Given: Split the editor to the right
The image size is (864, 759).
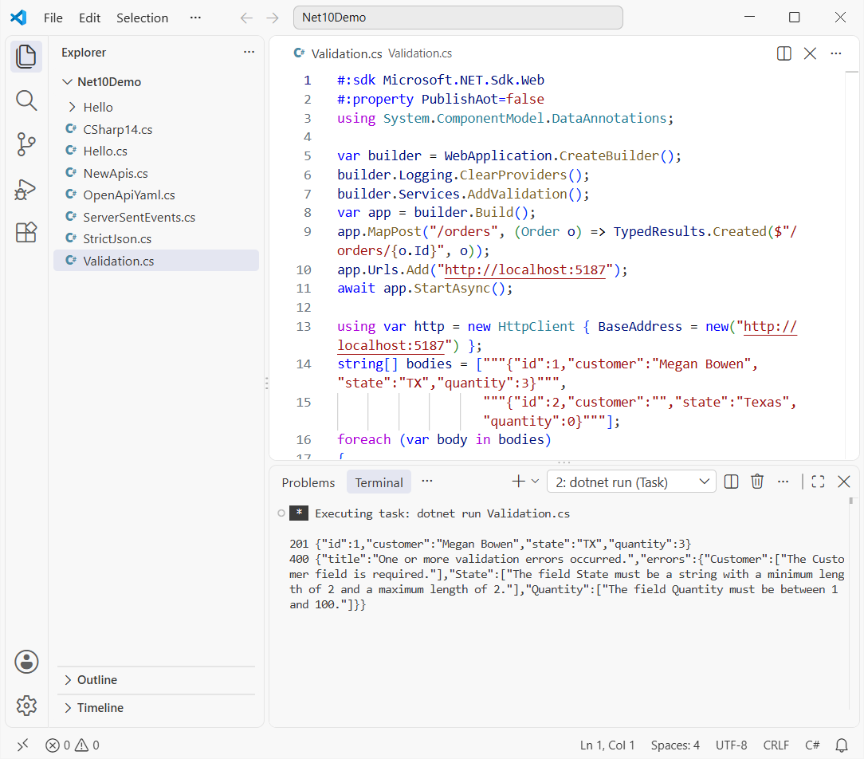Looking at the screenshot, I should [x=783, y=53].
